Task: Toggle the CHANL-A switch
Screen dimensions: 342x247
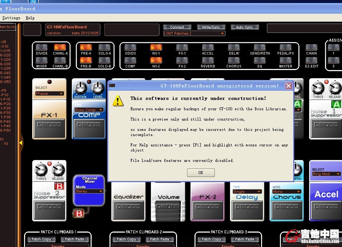Action: pos(60,47)
